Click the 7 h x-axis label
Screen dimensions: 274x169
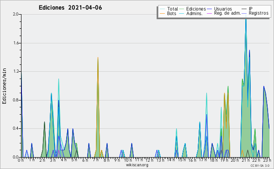click(95, 160)
